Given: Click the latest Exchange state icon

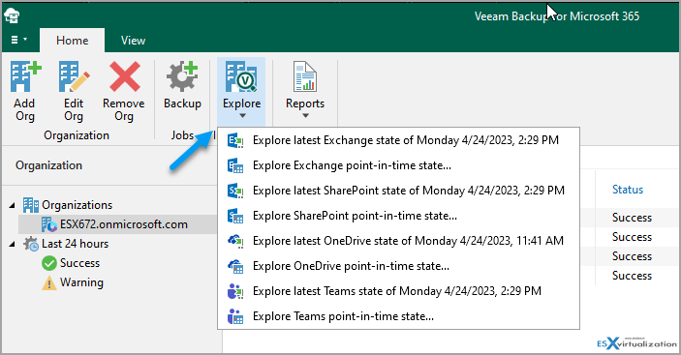Looking at the screenshot, I should pos(235,140).
